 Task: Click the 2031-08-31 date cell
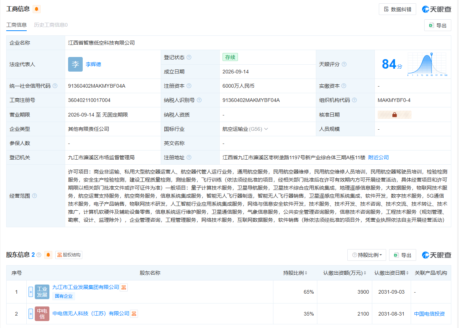pyautogui.click(x=392, y=314)
